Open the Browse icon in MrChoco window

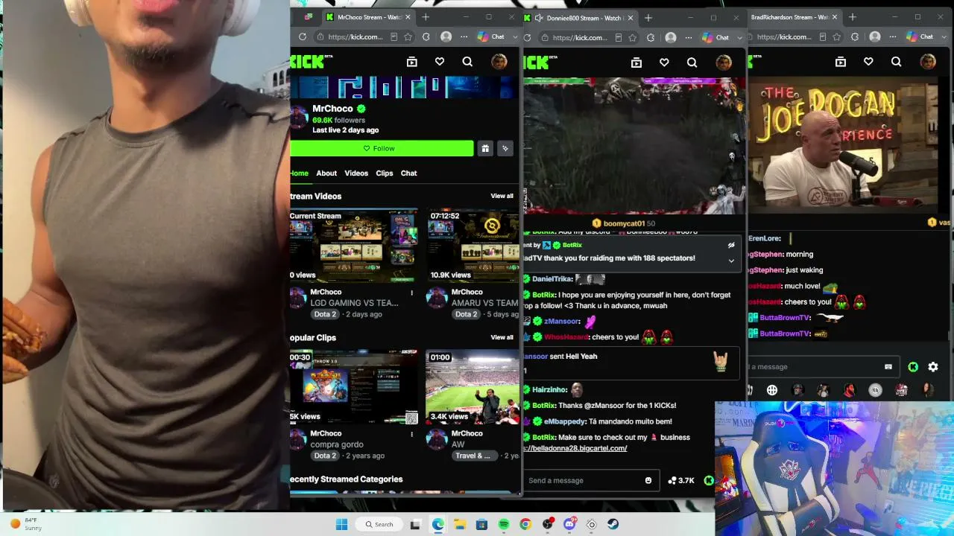click(x=411, y=63)
